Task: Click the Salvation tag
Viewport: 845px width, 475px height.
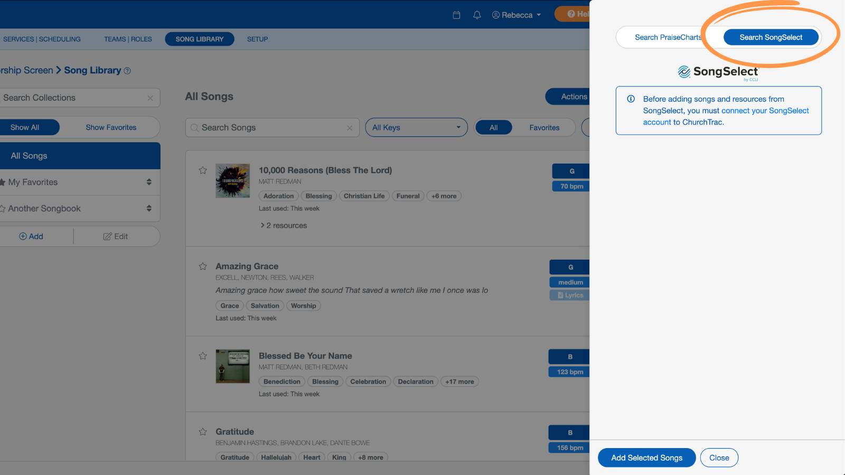Action: click(265, 306)
